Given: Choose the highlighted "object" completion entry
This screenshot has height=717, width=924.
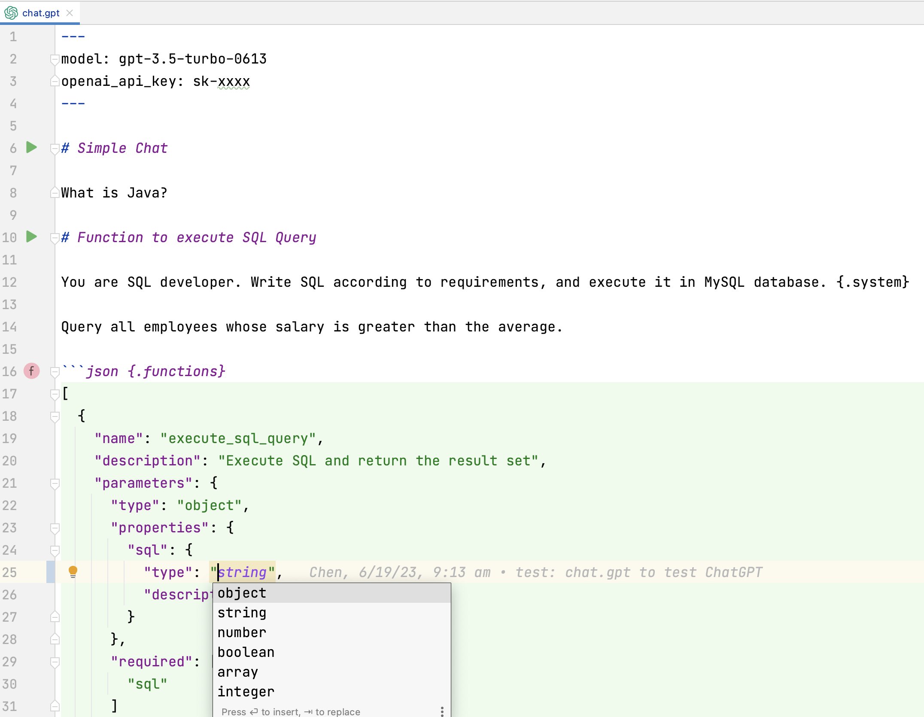Looking at the screenshot, I should pos(241,593).
